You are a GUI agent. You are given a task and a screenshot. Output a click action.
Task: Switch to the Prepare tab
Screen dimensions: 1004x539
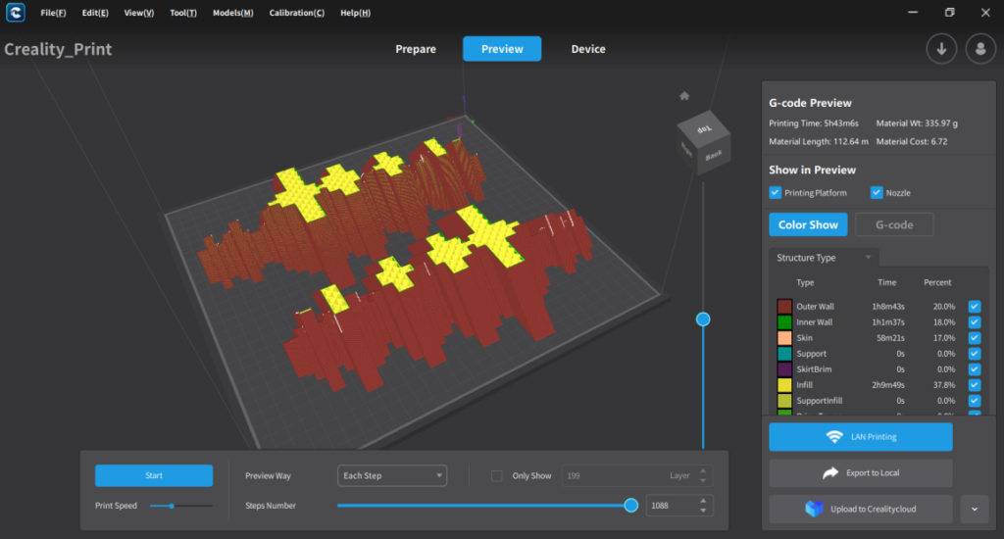click(416, 49)
